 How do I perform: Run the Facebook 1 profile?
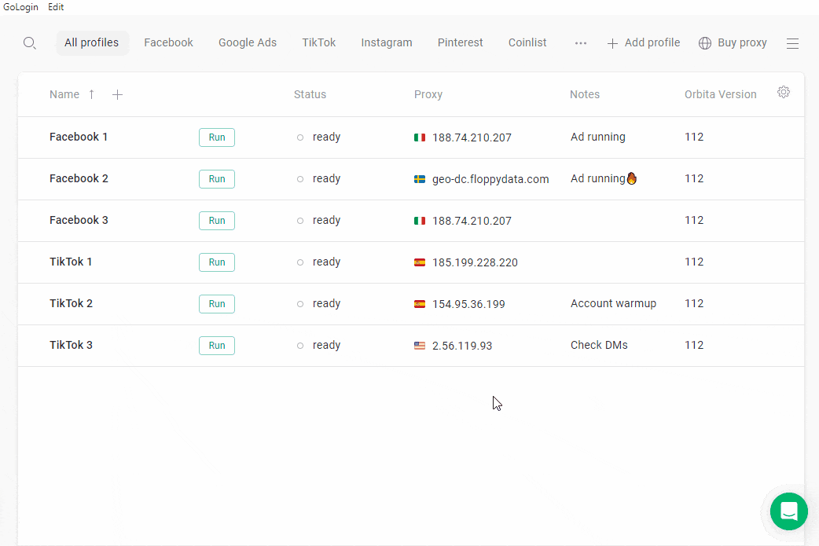tap(217, 137)
